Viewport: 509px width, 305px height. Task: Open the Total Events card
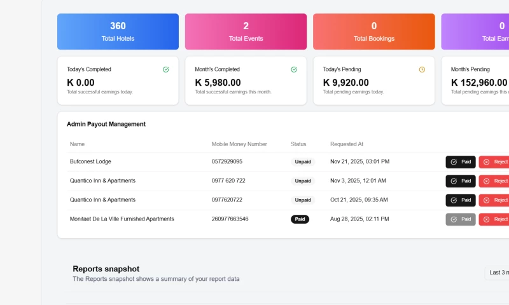[246, 31]
